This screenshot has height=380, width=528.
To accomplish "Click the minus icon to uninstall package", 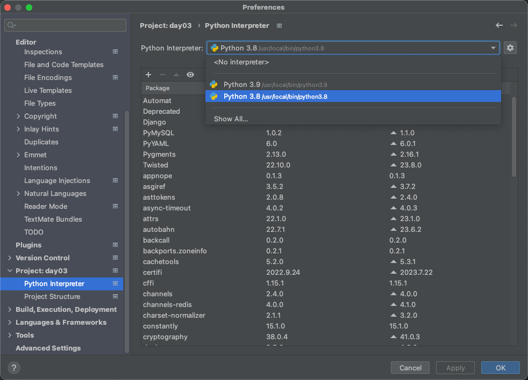I will click(162, 75).
